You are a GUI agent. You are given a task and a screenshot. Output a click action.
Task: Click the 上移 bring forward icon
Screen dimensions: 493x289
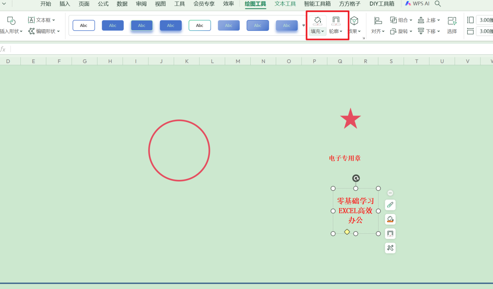tap(421, 20)
